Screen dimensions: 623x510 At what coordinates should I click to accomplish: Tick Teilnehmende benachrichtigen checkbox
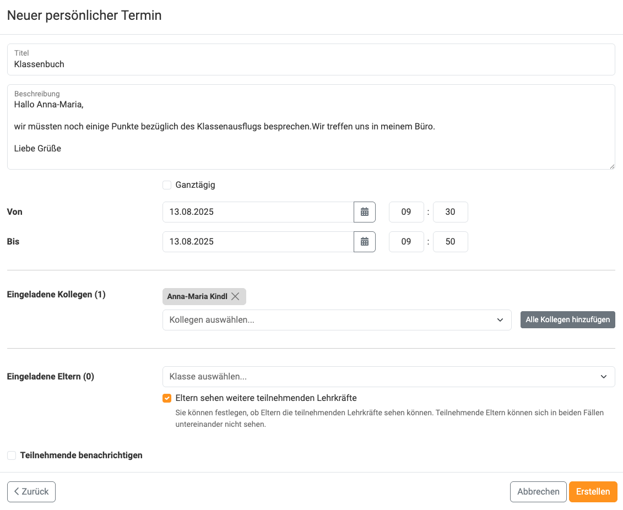[12, 455]
